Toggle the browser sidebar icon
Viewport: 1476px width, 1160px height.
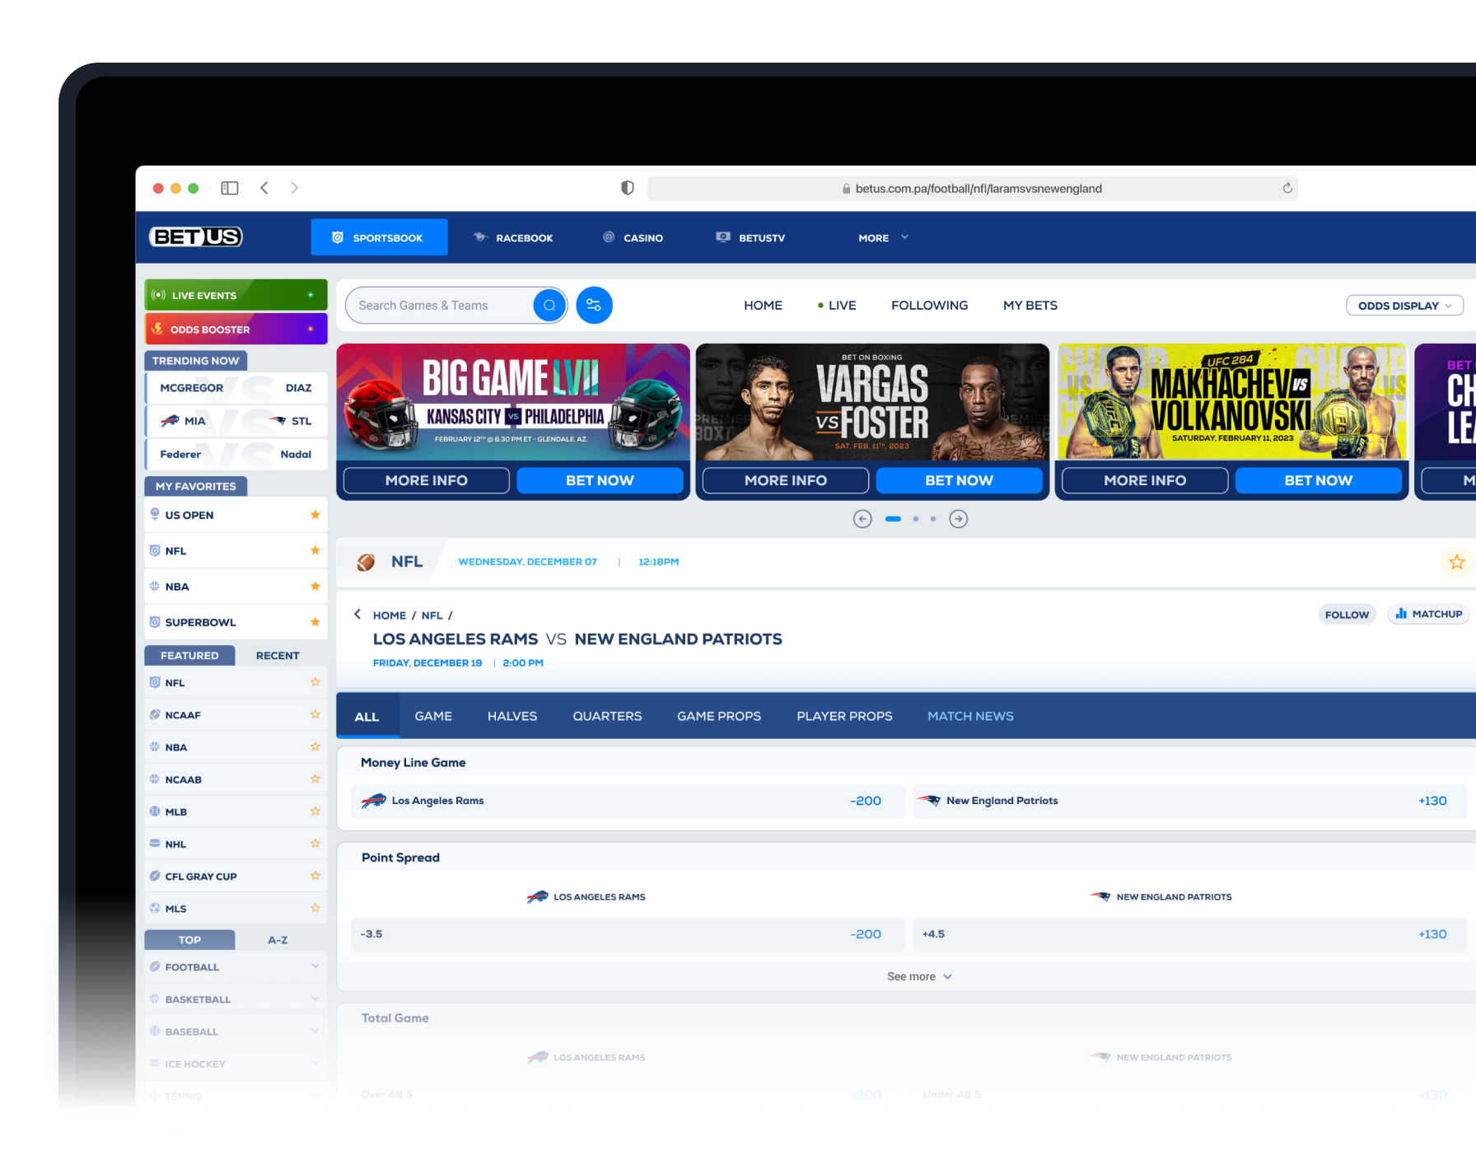230,189
